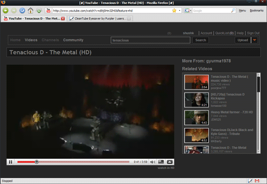Switch to the YouTube - Tenacious D tab
The height and width of the screenshot is (184, 267).
pyautogui.click(x=34, y=19)
